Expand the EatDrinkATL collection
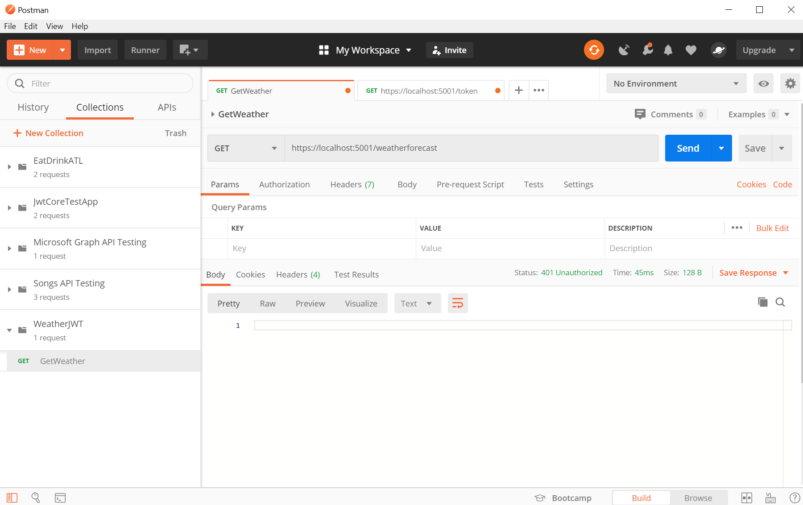Screen dimensions: 803x505 pyautogui.click(x=9, y=167)
